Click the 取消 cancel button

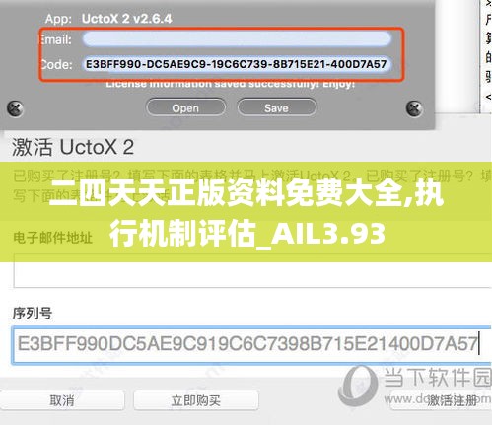point(62,400)
